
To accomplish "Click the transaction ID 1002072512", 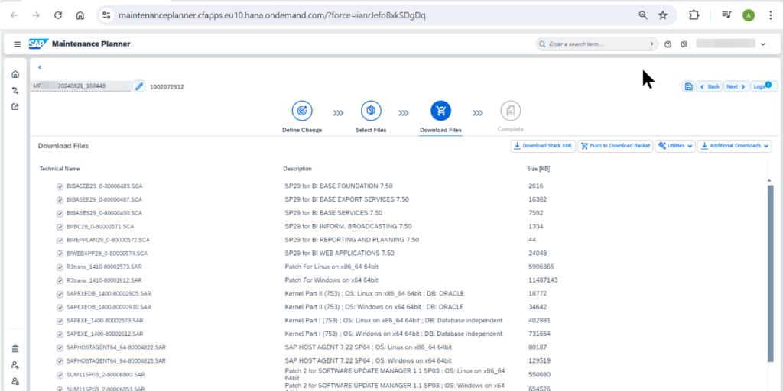I will pyautogui.click(x=167, y=87).
